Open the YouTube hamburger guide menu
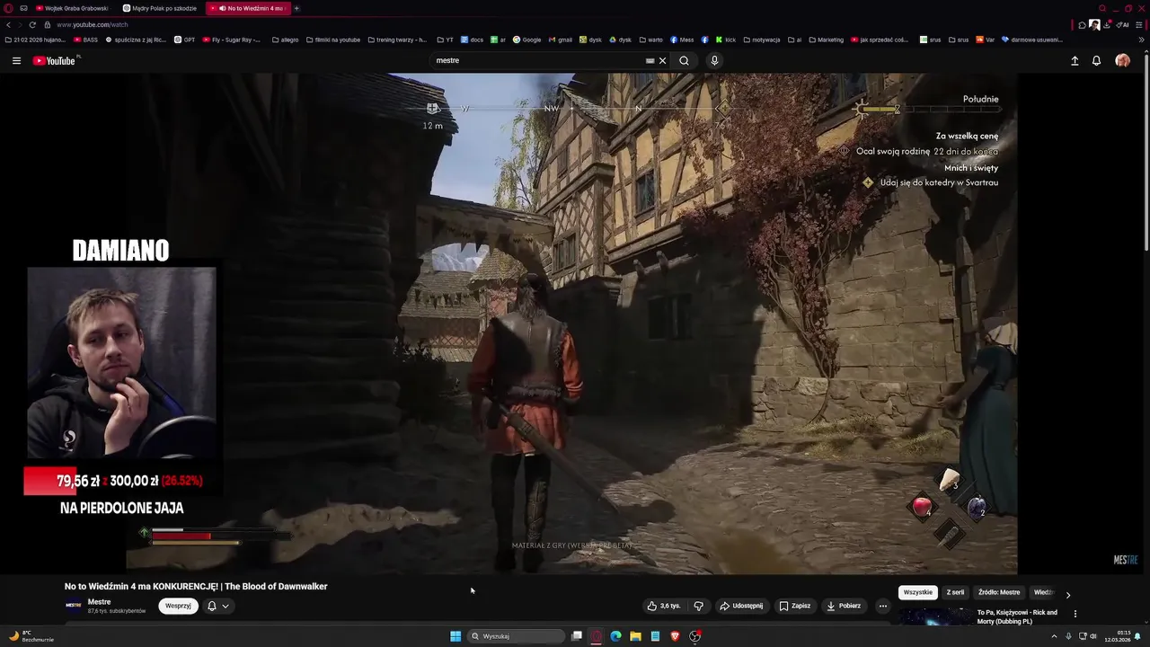The width and height of the screenshot is (1150, 647). click(16, 60)
